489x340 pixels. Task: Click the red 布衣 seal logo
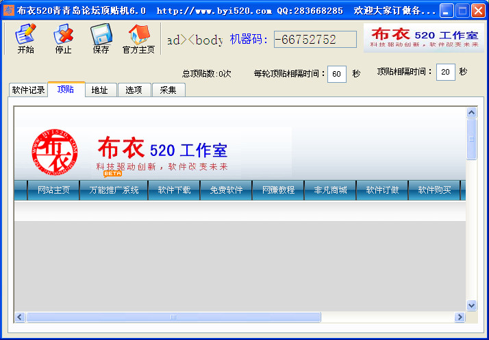click(55, 153)
